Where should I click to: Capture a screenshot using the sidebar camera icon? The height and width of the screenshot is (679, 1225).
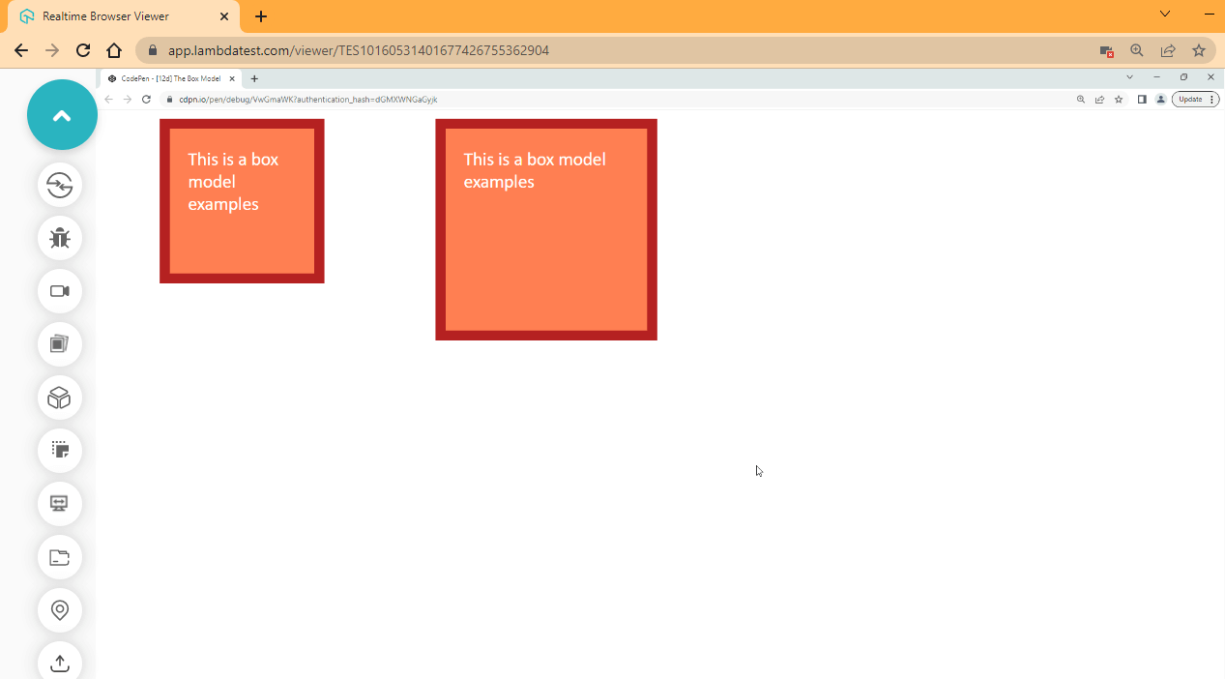[60, 344]
